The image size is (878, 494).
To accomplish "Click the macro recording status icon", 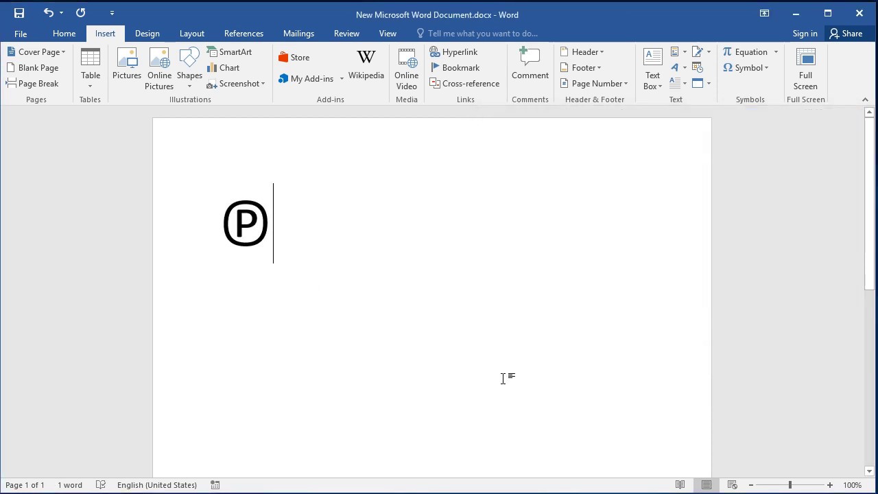I will coord(215,485).
